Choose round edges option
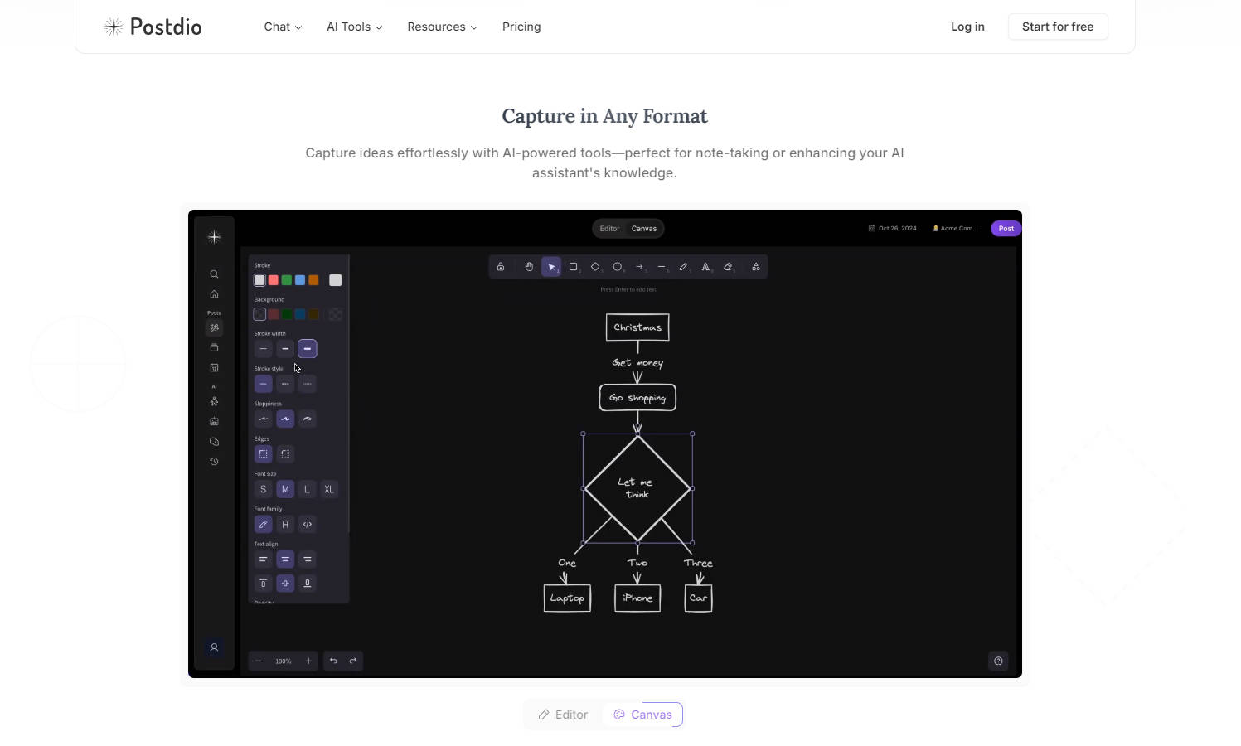Screen dimensions: 1241x746 point(285,454)
